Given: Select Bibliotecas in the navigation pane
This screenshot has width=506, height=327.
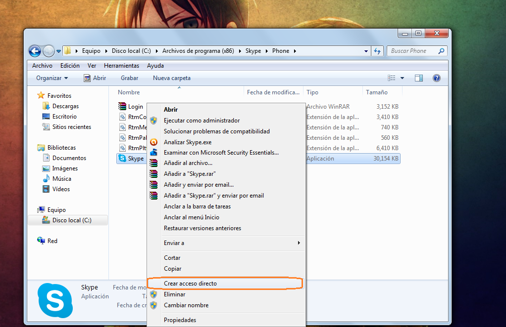Looking at the screenshot, I should click(x=61, y=147).
